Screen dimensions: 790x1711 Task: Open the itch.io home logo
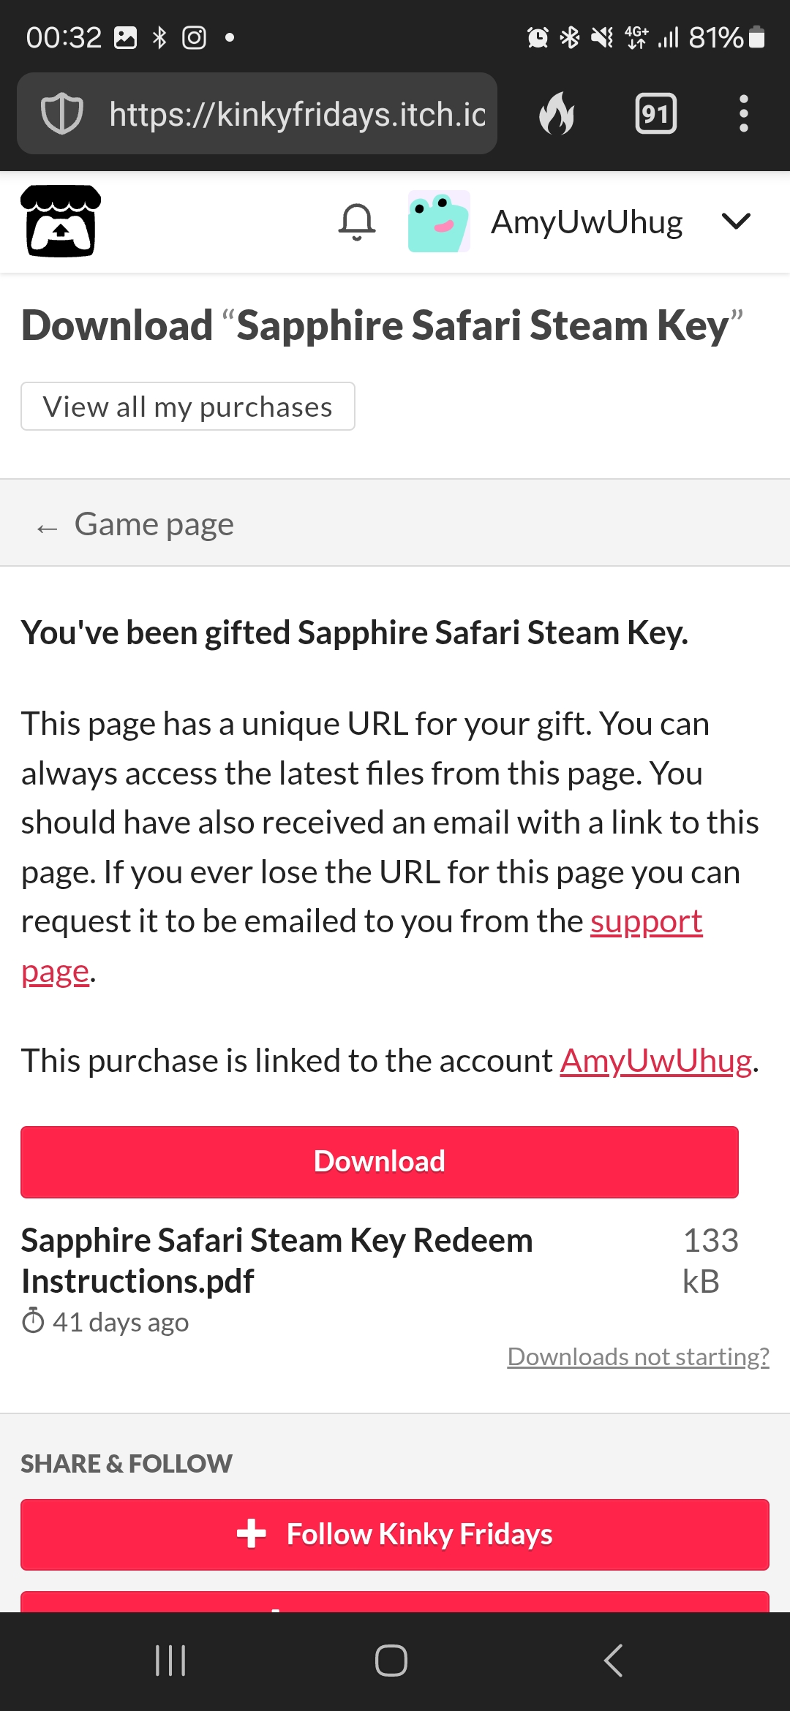tap(61, 221)
